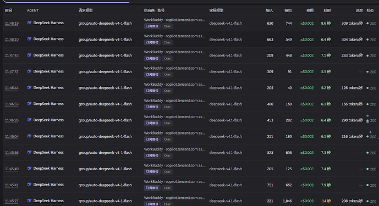Open the 11:46:26 request timestamp link
379x206 pixels.
point(12,120)
